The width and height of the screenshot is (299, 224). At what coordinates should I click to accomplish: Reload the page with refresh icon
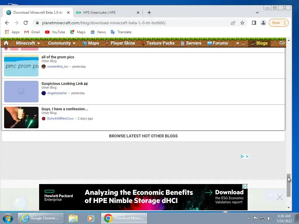(26, 23)
